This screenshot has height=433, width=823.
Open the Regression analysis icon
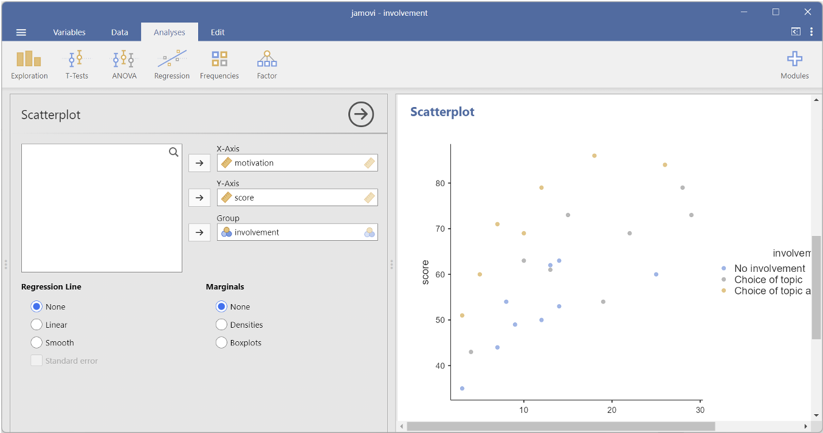coord(171,64)
